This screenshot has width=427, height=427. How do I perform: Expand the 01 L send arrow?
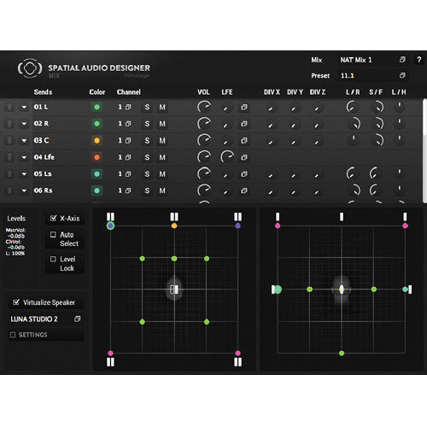tap(24, 108)
